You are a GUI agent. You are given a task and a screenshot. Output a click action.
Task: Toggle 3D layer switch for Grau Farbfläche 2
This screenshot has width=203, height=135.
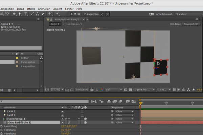(x=85, y=123)
